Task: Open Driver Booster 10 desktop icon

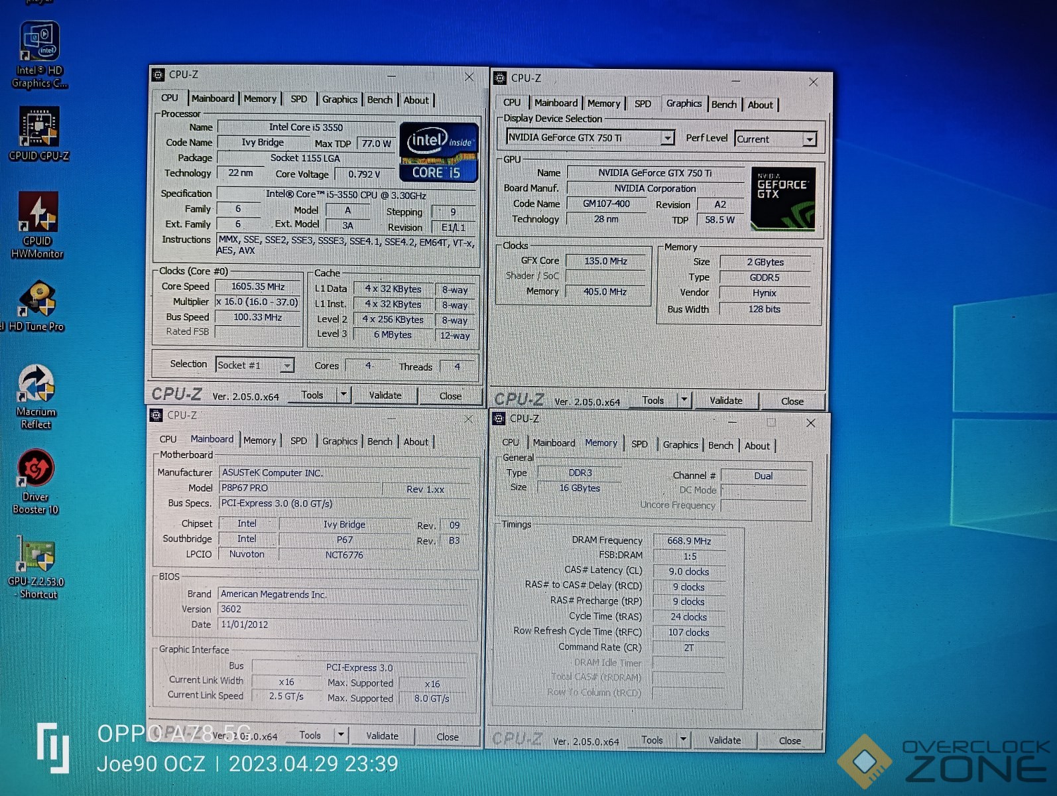Action: click(x=36, y=482)
